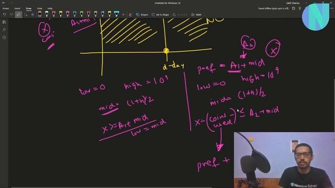Select the Draw ribbon tab
Image resolution: width=335 pixels, height=188 pixels.
pos(29,8)
